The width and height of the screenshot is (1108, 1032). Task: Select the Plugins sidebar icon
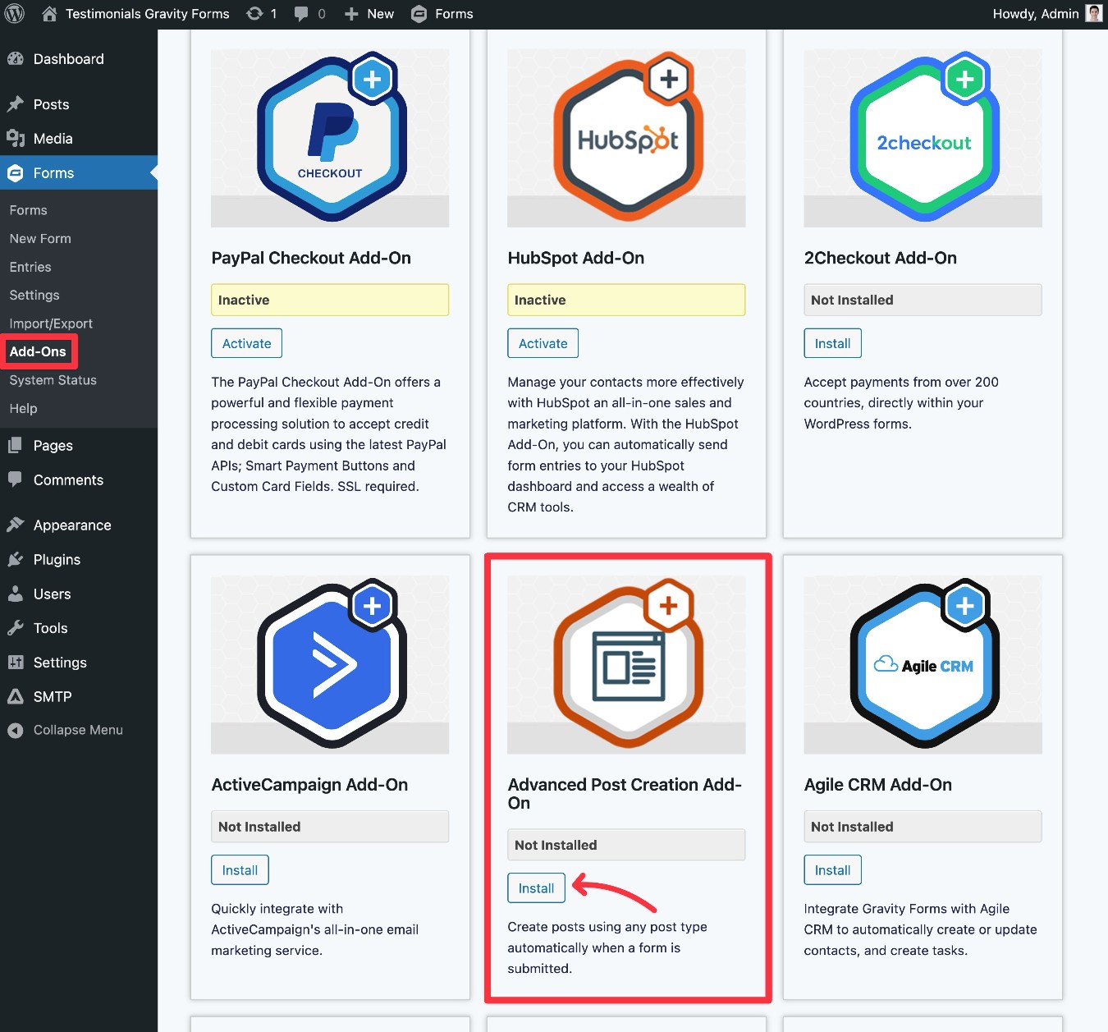[x=17, y=559]
